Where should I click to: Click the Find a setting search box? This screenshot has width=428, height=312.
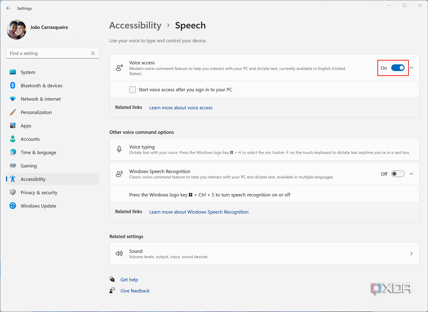49,53
